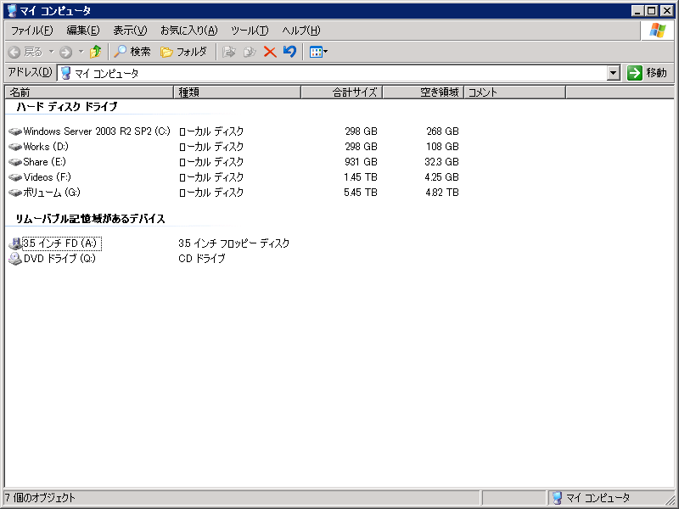Viewport: 679px width, 509px height.
Task: Open the ツール(T) menu
Action: pyautogui.click(x=250, y=31)
